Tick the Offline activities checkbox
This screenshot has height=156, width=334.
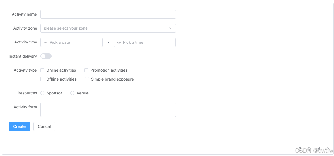click(42, 79)
